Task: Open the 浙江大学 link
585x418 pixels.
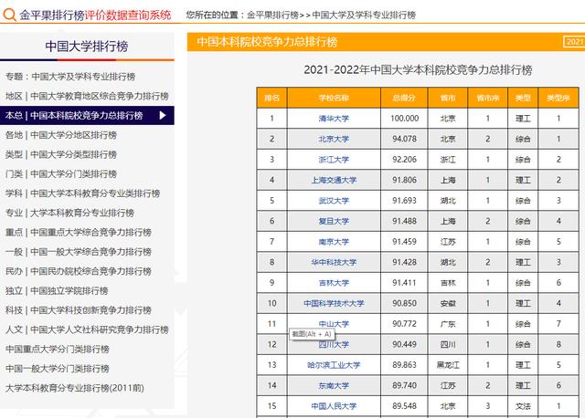Action: tap(334, 160)
